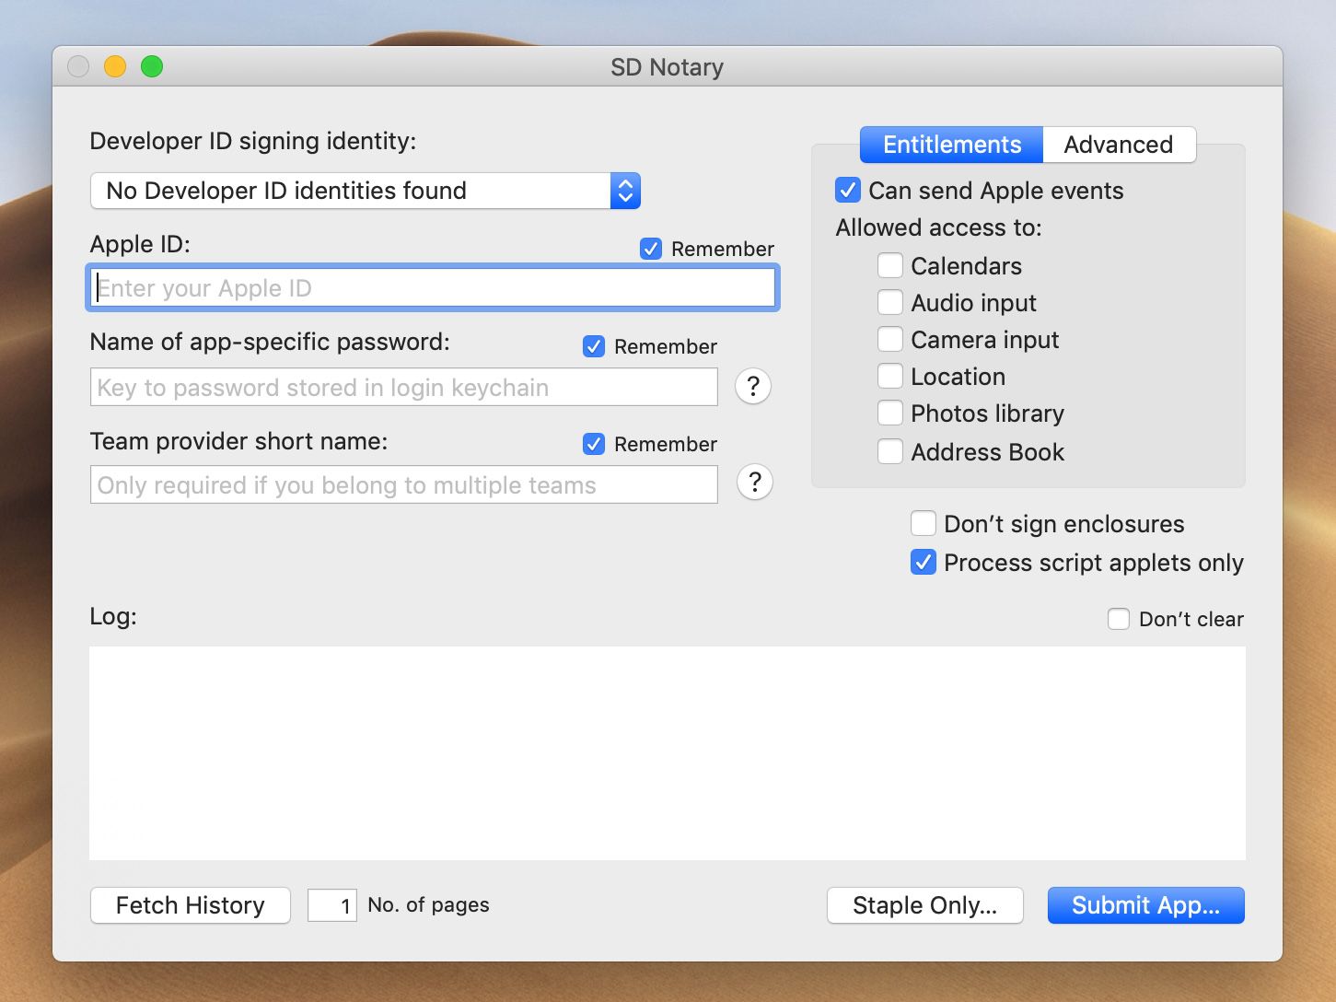Viewport: 1336px width, 1002px height.
Task: Enable Don't sign enclosures
Action: (923, 523)
